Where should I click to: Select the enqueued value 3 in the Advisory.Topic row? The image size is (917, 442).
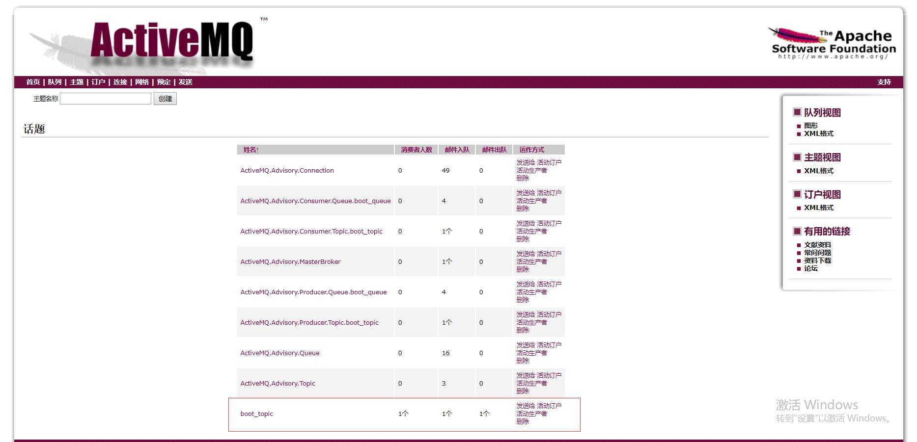coord(444,383)
